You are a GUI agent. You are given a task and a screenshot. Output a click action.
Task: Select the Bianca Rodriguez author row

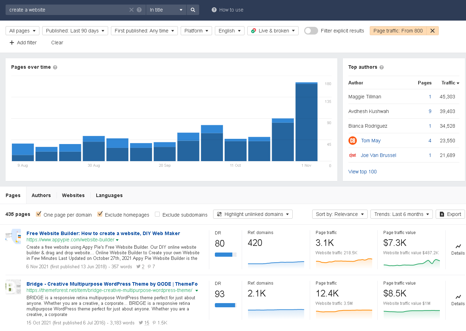point(404,126)
